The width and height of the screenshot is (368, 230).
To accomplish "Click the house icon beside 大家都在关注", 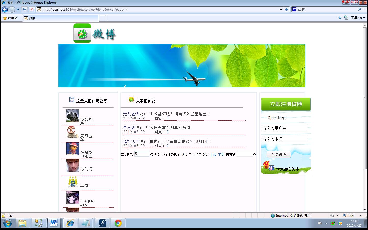I will click(x=266, y=165).
